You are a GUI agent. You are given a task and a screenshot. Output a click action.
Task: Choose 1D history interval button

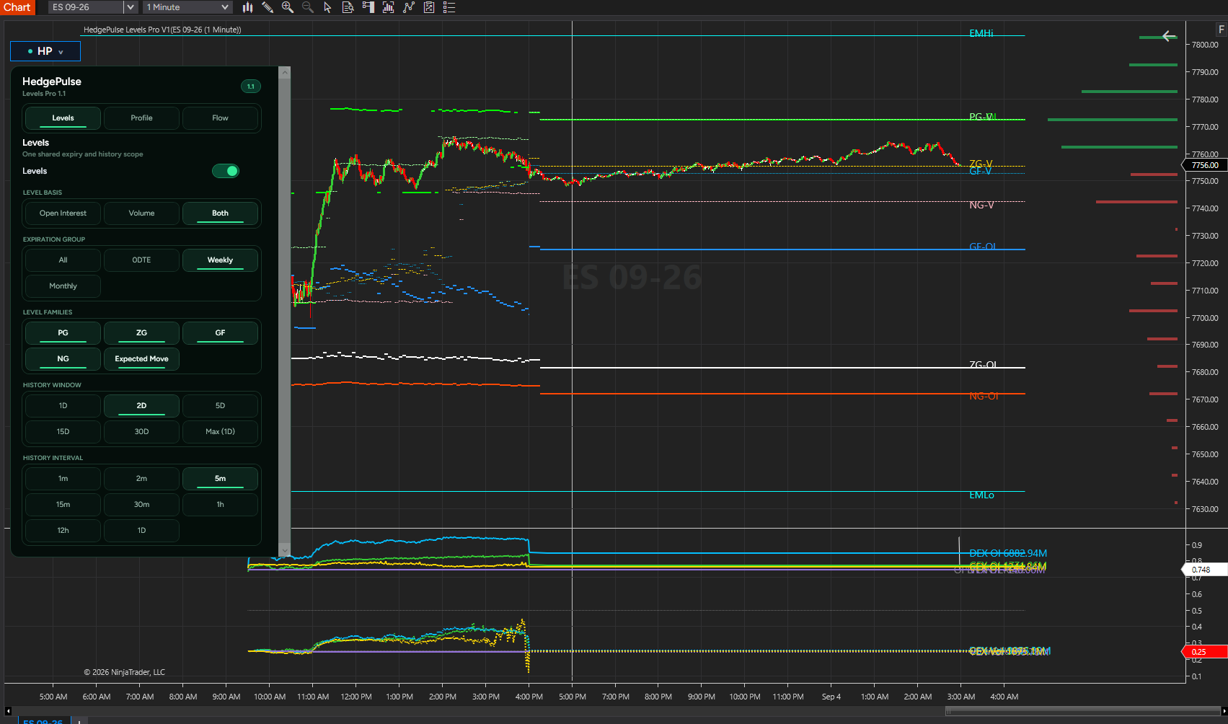pyautogui.click(x=141, y=531)
